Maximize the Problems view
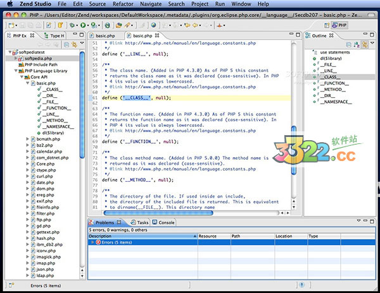The image size is (380, 293). coord(372,221)
